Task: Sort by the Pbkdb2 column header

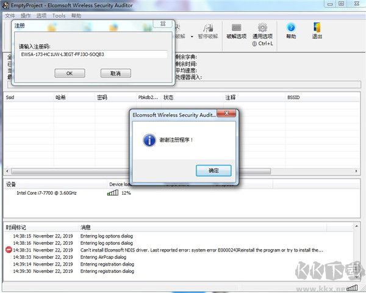Action: (x=149, y=97)
